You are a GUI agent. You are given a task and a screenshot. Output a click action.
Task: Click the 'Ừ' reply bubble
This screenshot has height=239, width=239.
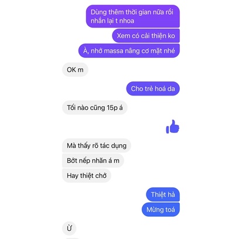pyautogui.click(x=69, y=228)
